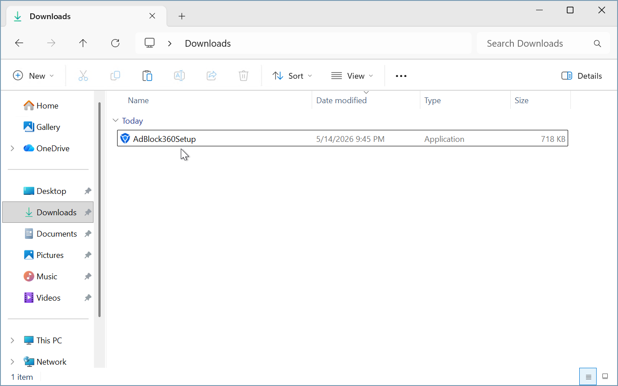
Task: Click the Cut scissors icon
Action: tap(83, 76)
